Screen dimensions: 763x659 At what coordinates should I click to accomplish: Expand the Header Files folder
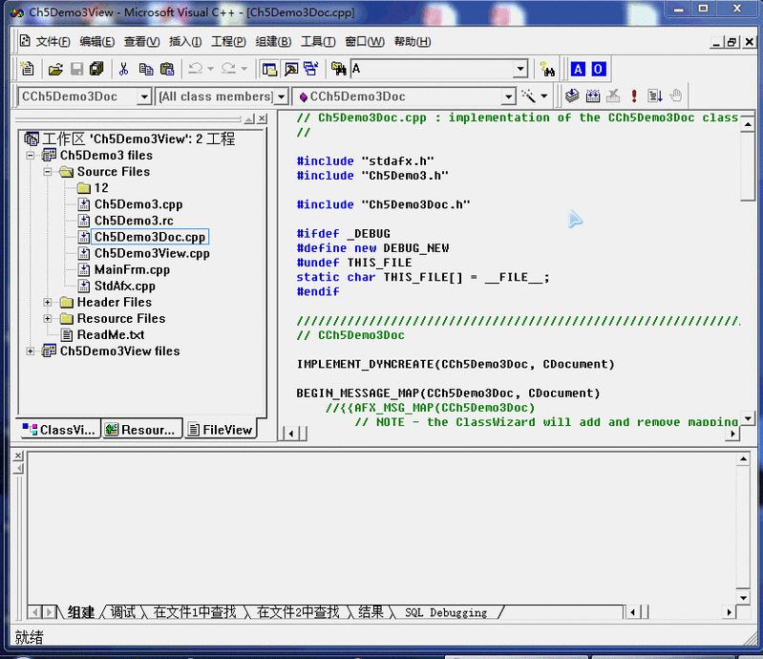(x=47, y=302)
